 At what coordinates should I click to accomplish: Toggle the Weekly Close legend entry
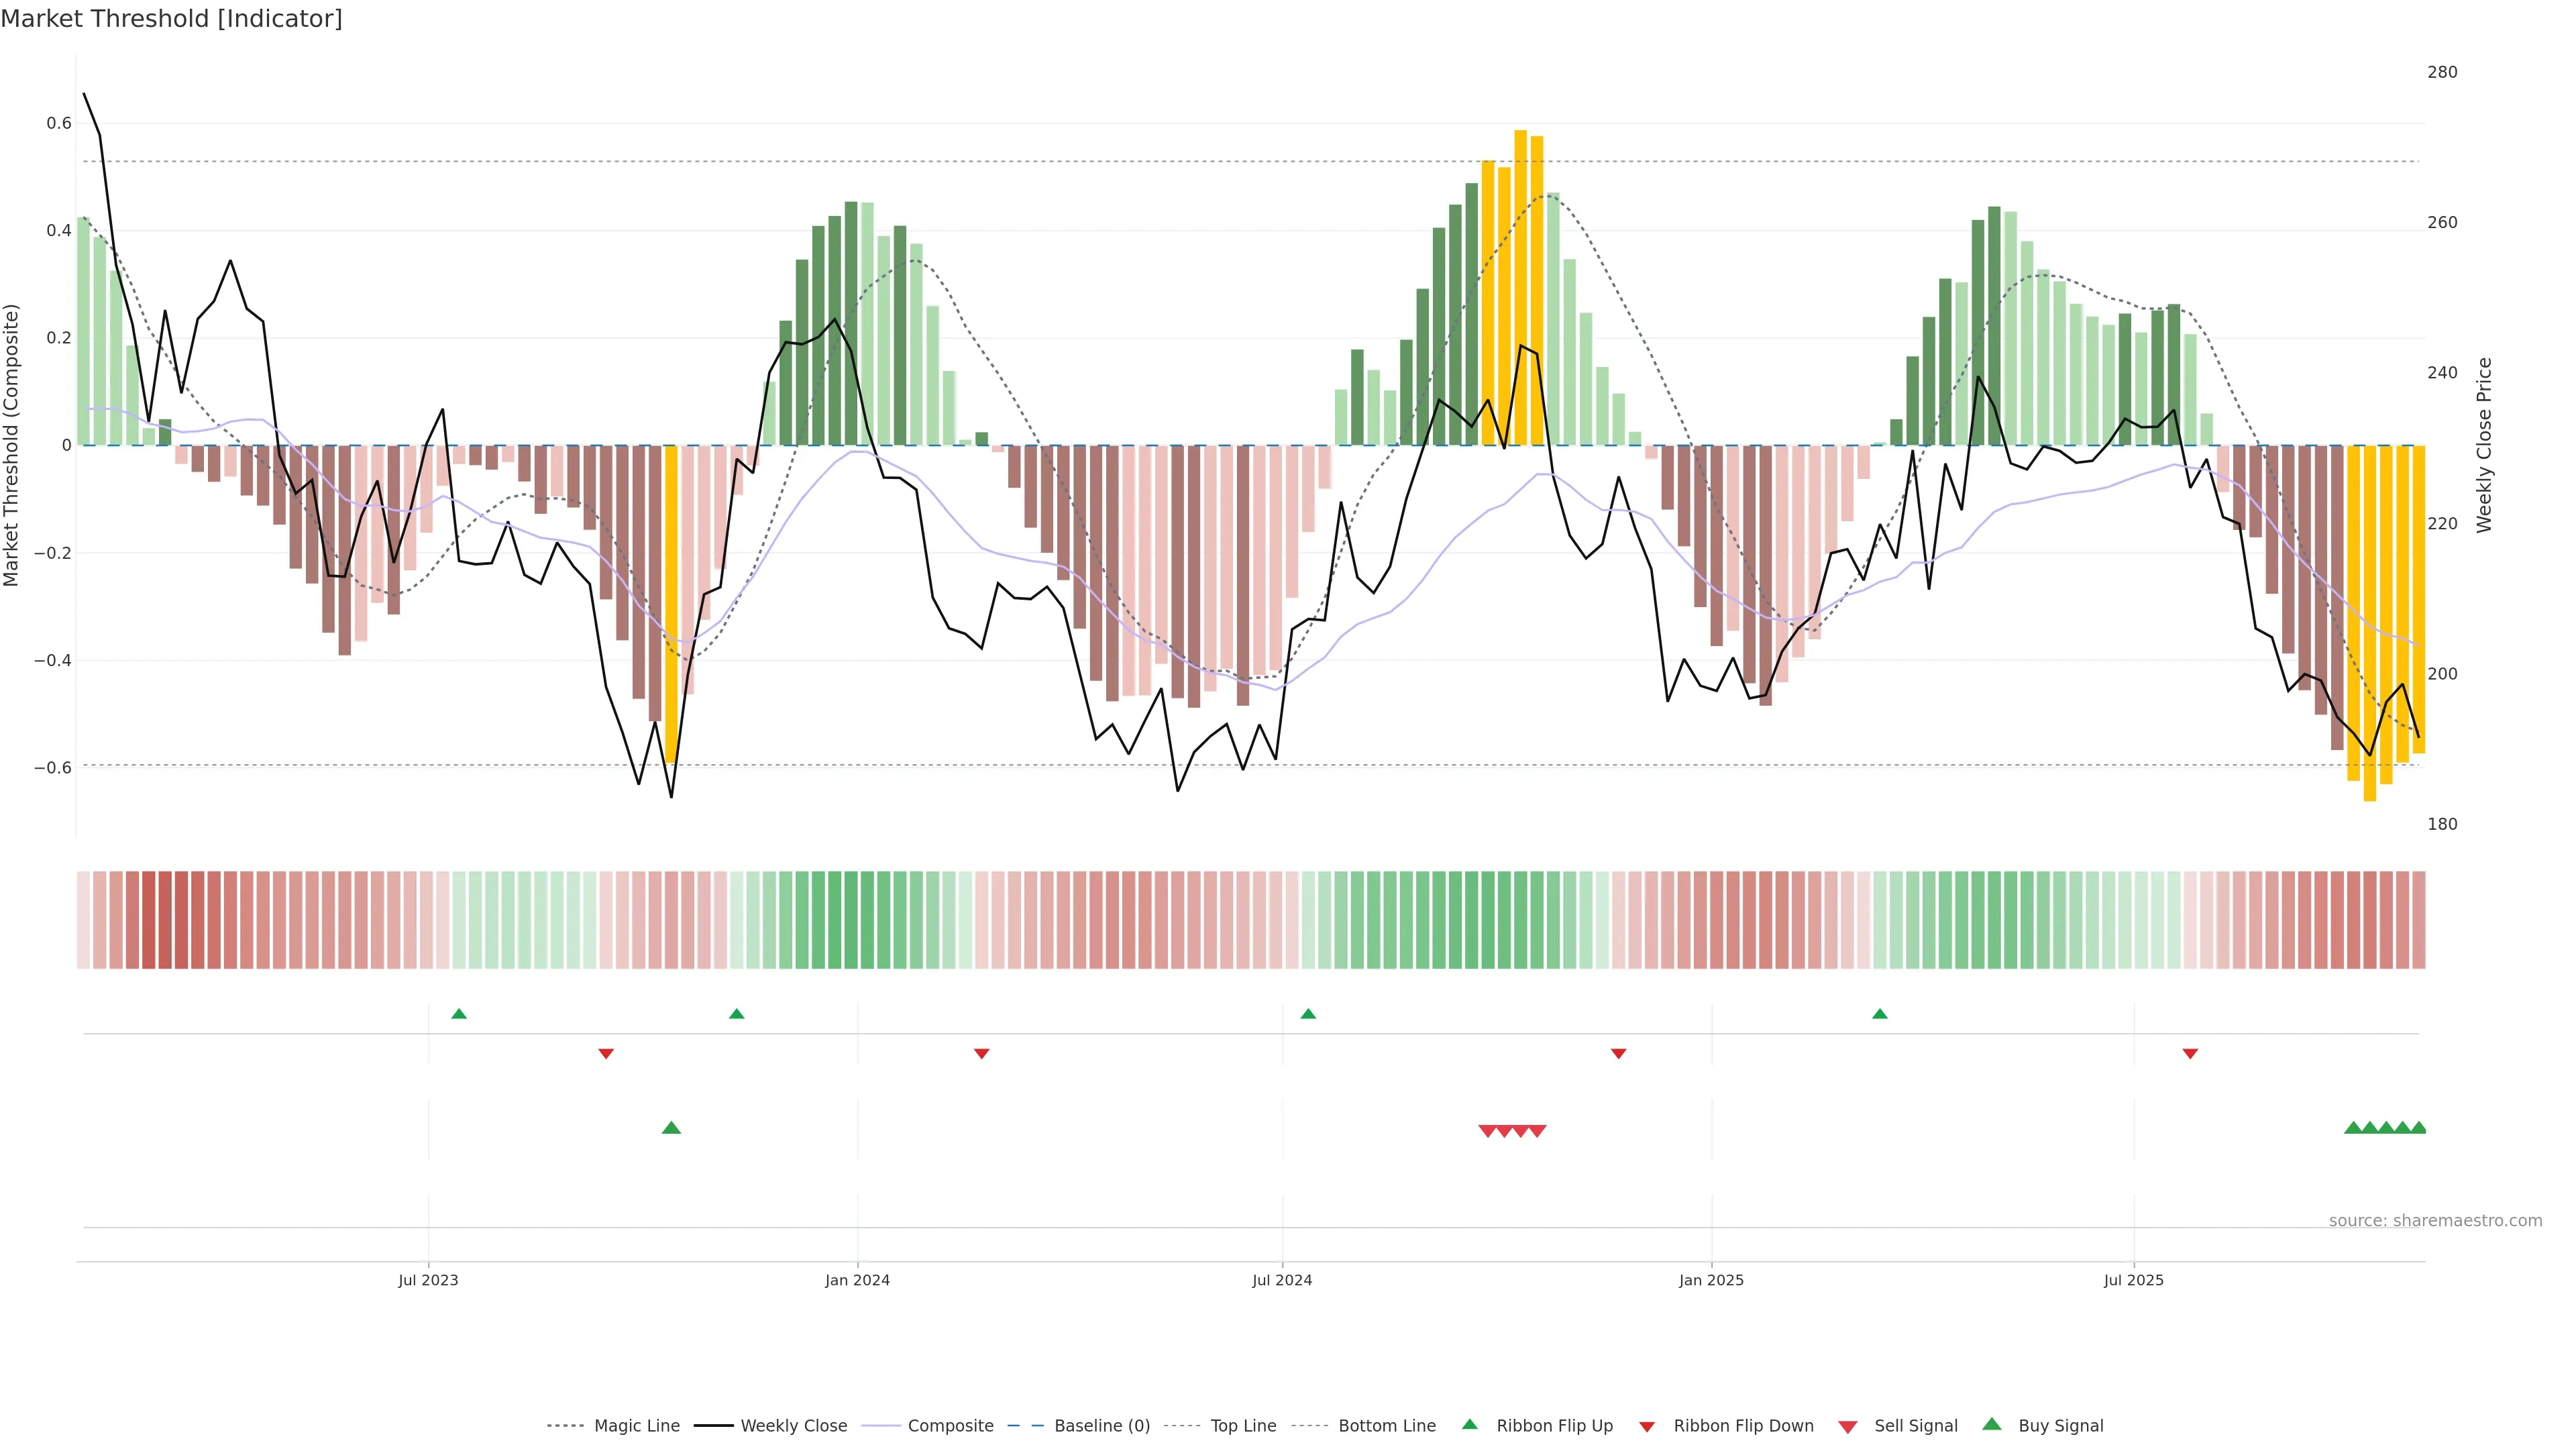pyautogui.click(x=793, y=1426)
